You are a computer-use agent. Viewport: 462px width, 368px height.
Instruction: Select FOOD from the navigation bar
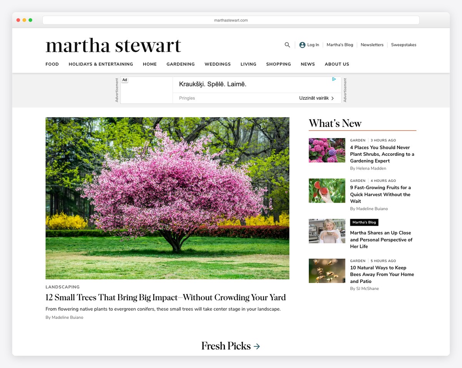coord(52,64)
